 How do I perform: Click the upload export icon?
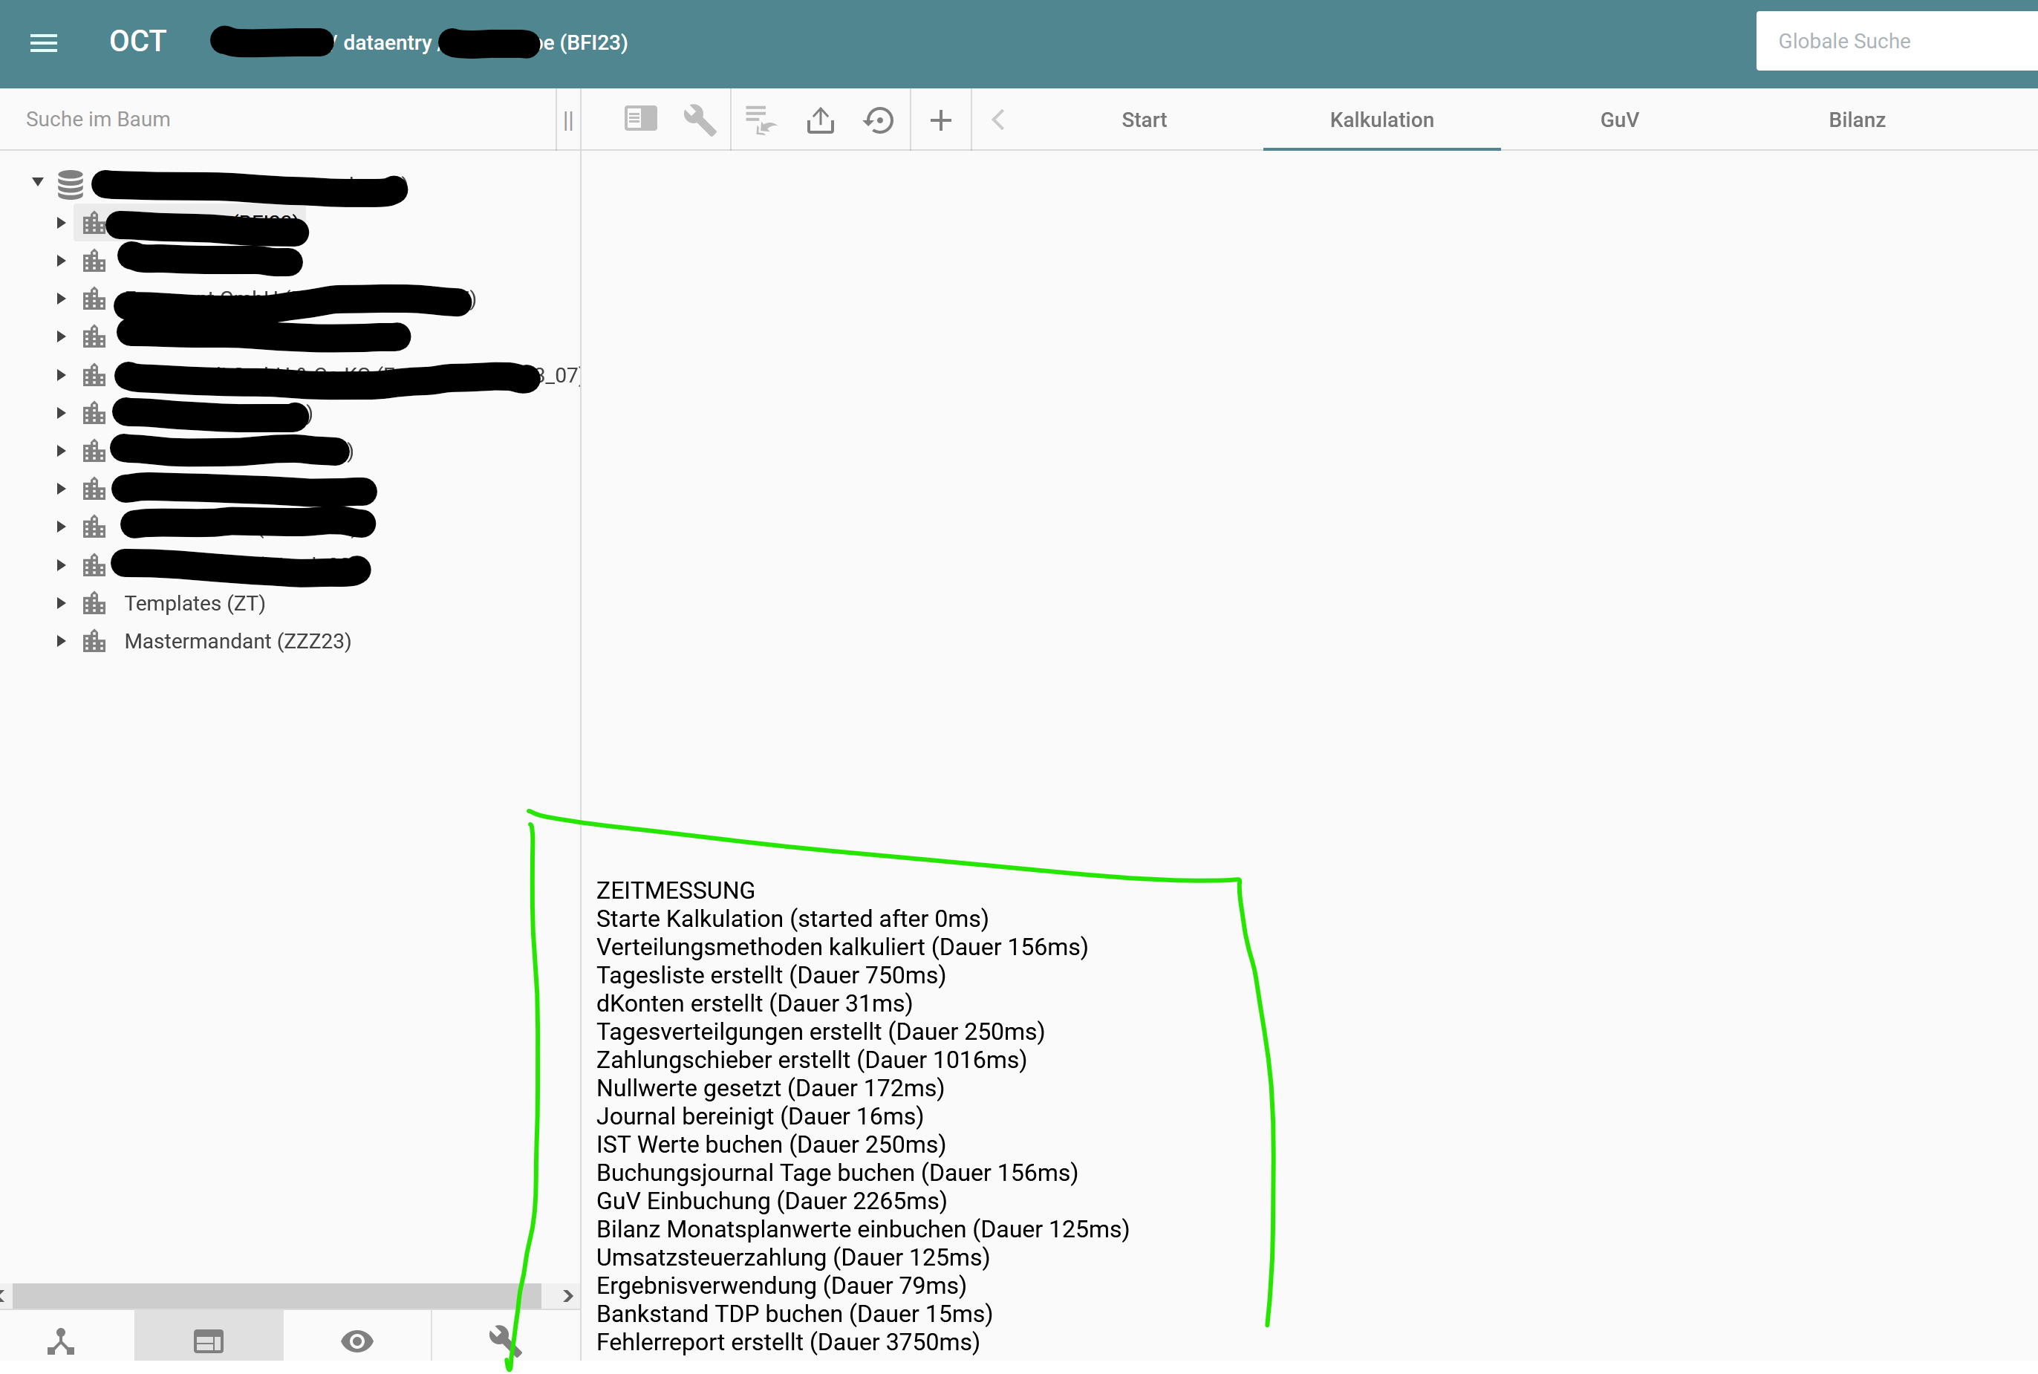point(820,119)
